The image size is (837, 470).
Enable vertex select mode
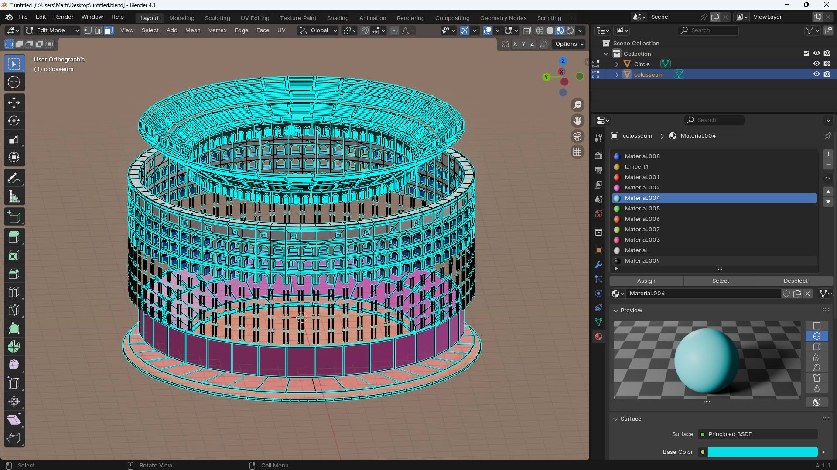(88, 30)
